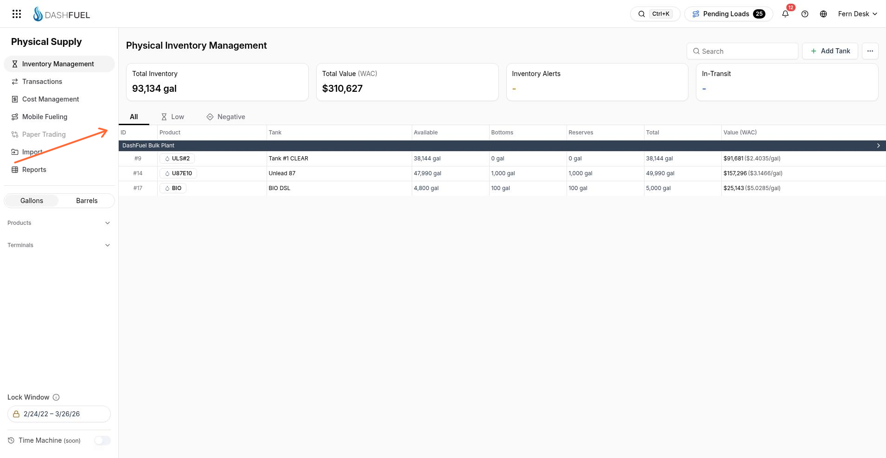Image resolution: width=886 pixels, height=458 pixels.
Task: Select Barrels unit option
Action: tap(87, 201)
